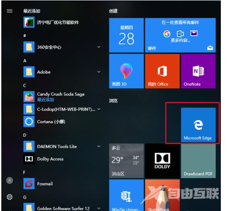Open the SketchBook tile
Screen dimensions: 227x211
pos(162,195)
